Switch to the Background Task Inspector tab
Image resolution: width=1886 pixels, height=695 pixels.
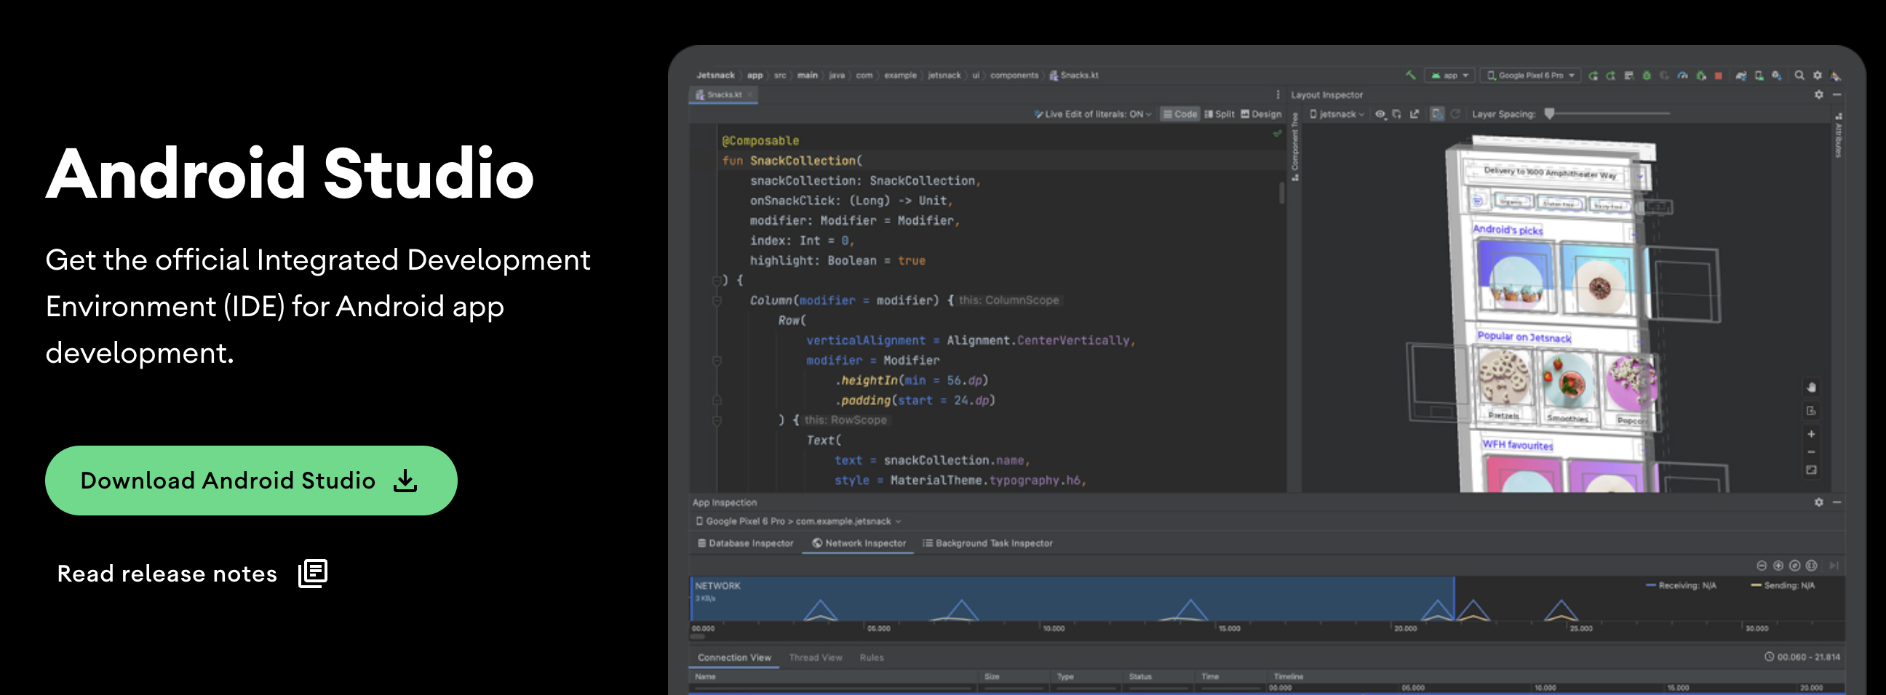coord(987,543)
